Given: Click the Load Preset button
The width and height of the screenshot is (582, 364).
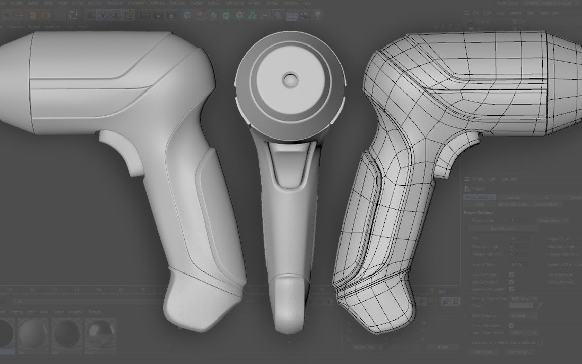Looking at the screenshot, I should tap(483, 352).
